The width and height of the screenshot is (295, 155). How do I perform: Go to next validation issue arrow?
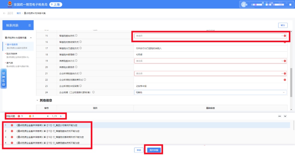(x=61, y=116)
